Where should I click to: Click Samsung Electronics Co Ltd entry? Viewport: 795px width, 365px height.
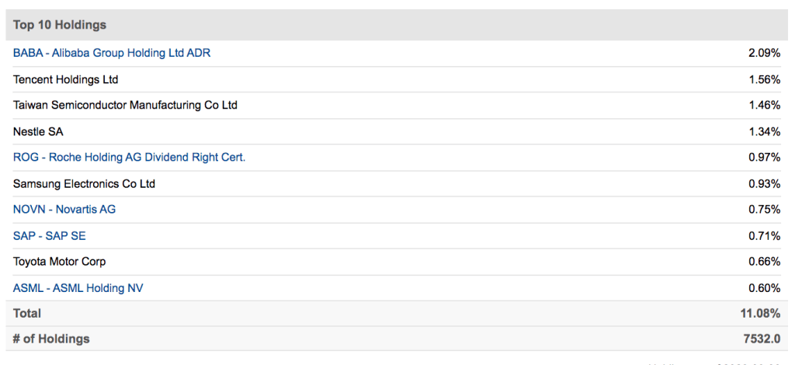point(84,183)
